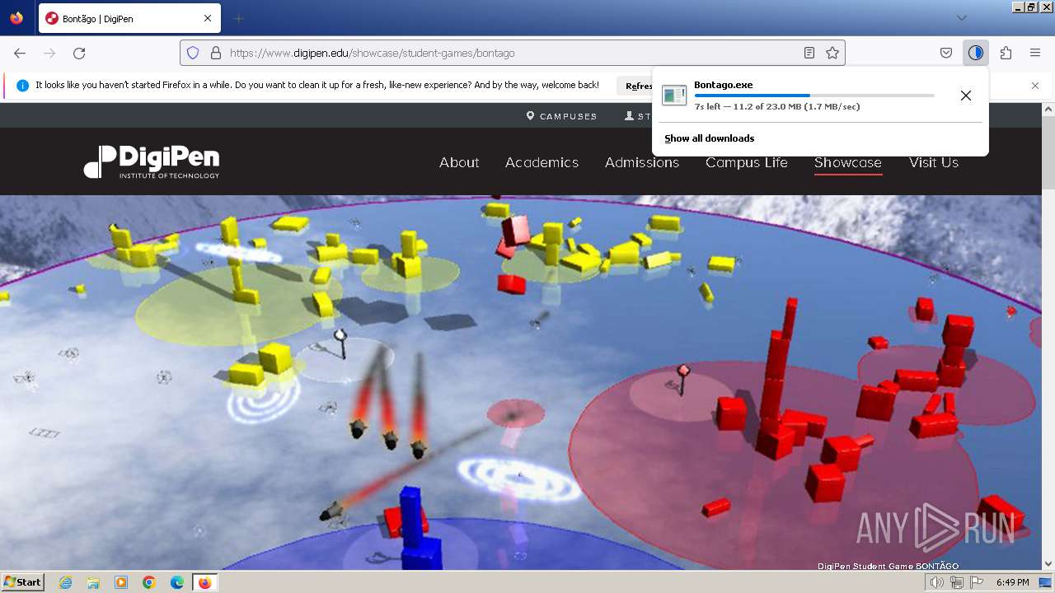
Task: Click the Refresh Firefox button
Action: click(x=636, y=86)
